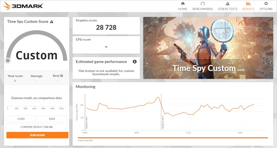
Task: Click the orange RUN AGAIN button
Action: click(x=37, y=135)
